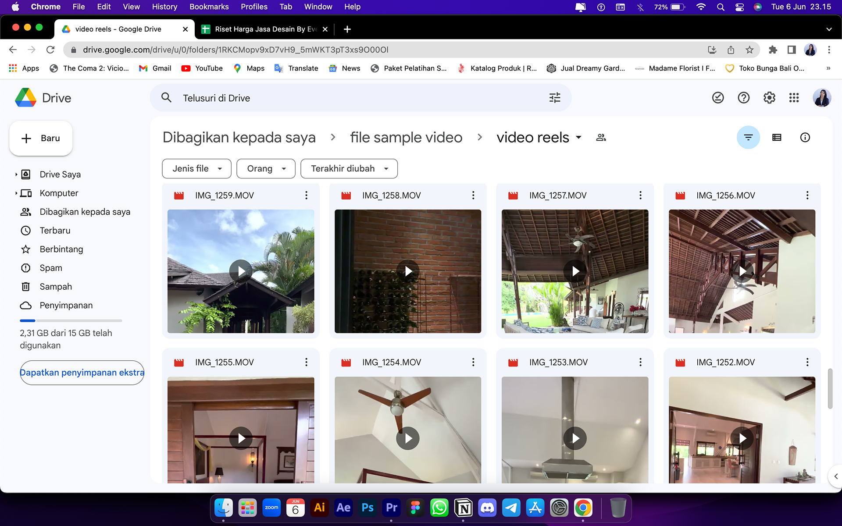Image resolution: width=842 pixels, height=526 pixels.
Task: Open the view details info icon
Action: tap(805, 138)
